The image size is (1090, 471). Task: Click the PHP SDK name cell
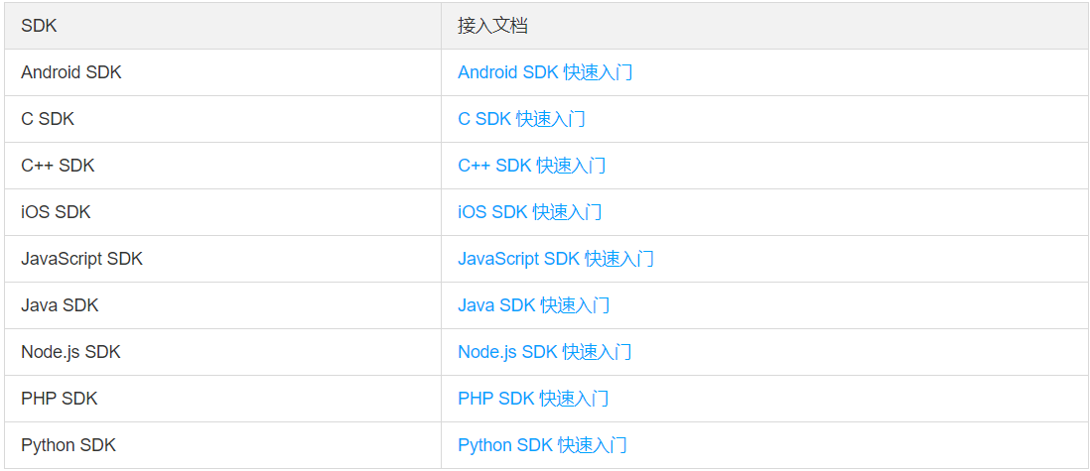(x=60, y=399)
